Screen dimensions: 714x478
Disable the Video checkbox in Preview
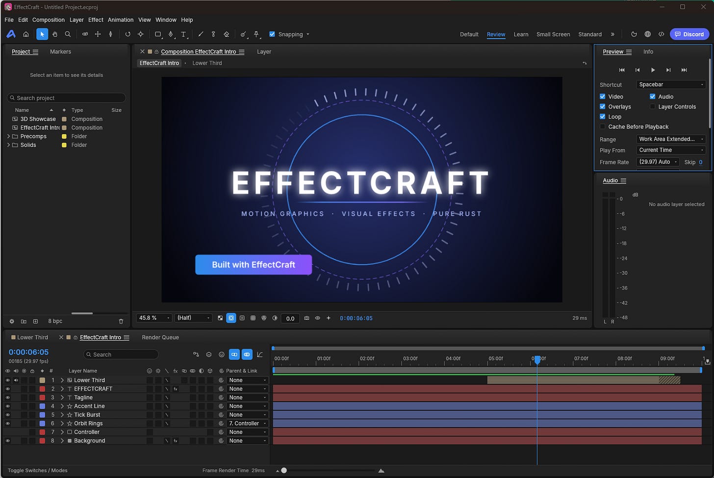click(x=603, y=97)
